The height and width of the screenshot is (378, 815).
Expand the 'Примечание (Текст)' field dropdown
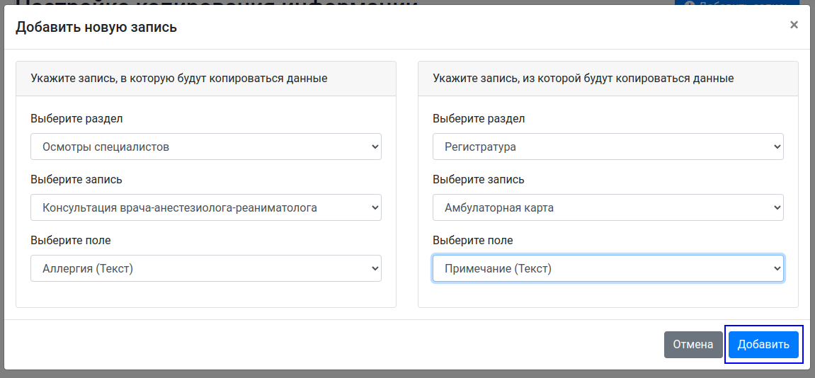[608, 269]
